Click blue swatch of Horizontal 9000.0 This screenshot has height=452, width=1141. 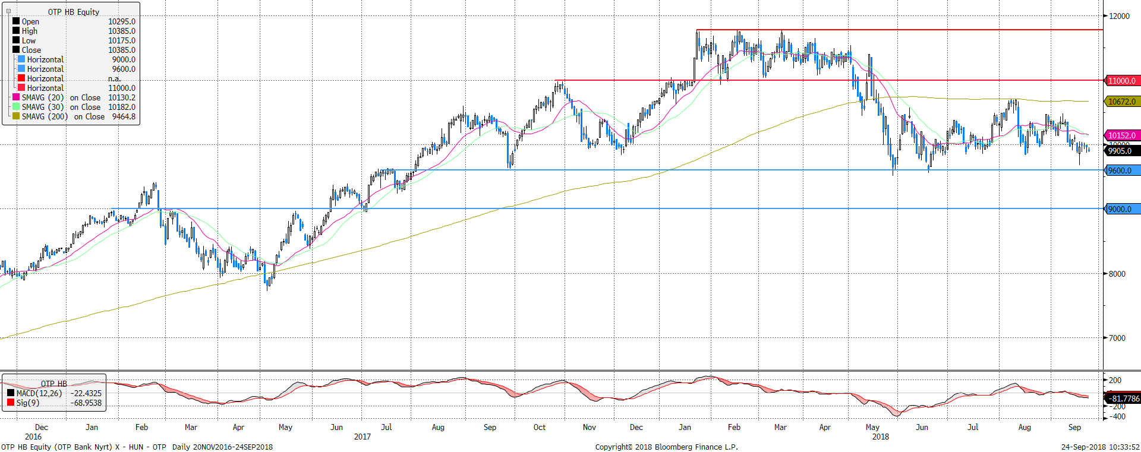pyautogui.click(x=21, y=59)
